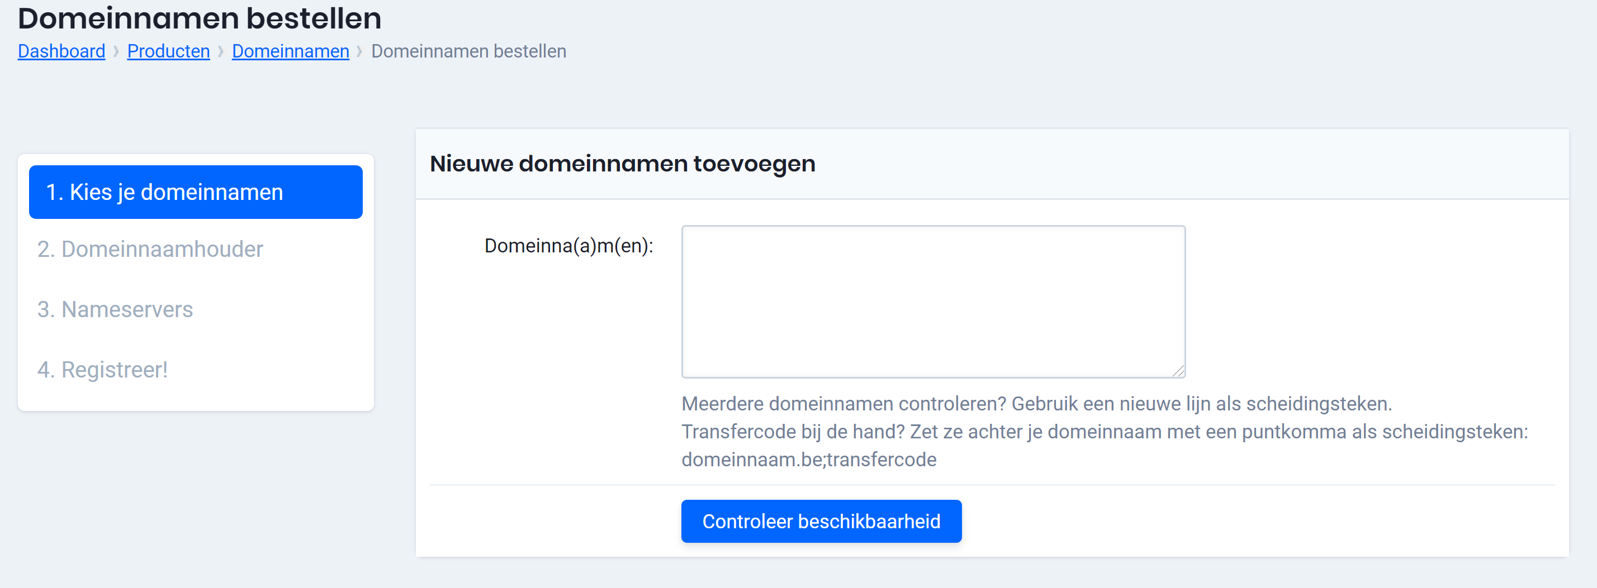The height and width of the screenshot is (588, 1597).
Task: Select step 3 Nameservers
Action: (115, 309)
